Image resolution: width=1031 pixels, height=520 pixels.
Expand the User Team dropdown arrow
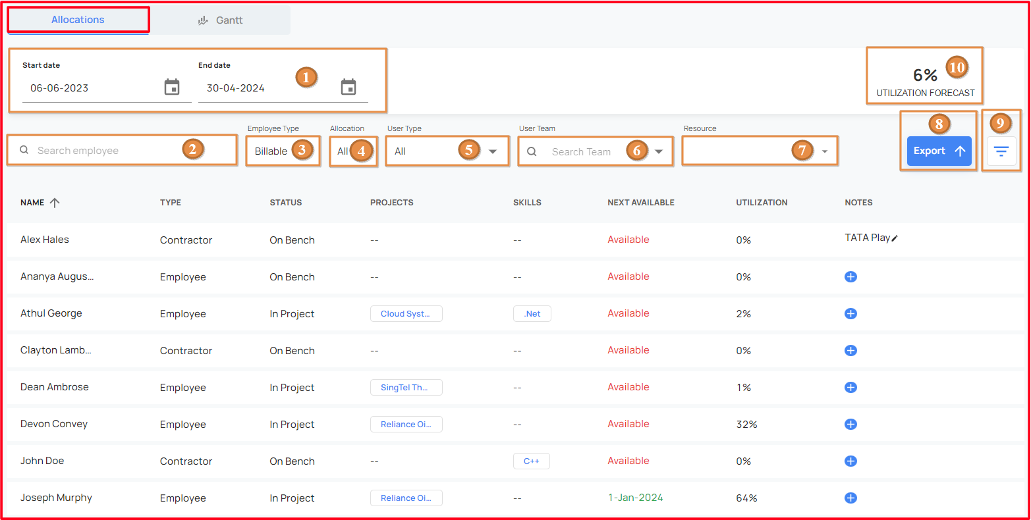tap(659, 151)
